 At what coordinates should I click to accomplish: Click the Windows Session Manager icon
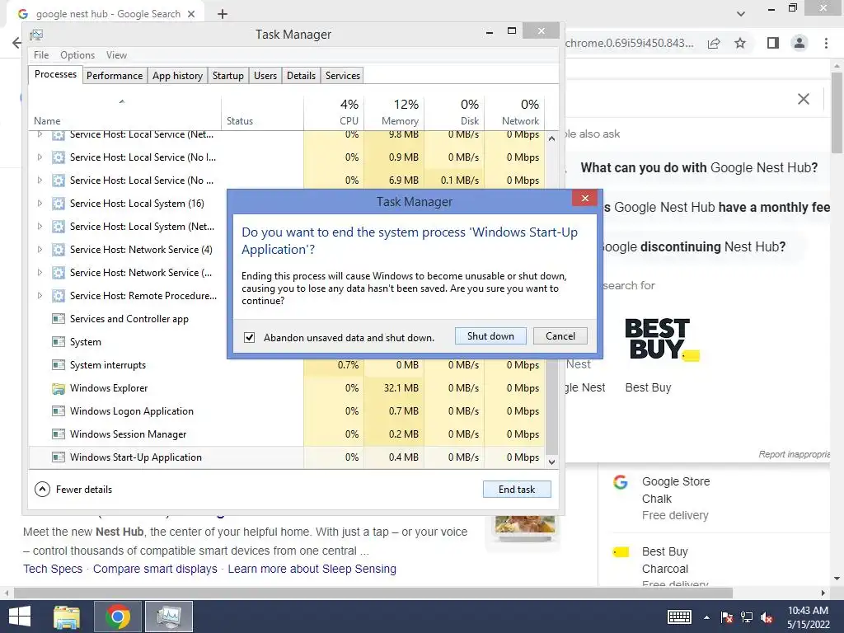(x=59, y=434)
